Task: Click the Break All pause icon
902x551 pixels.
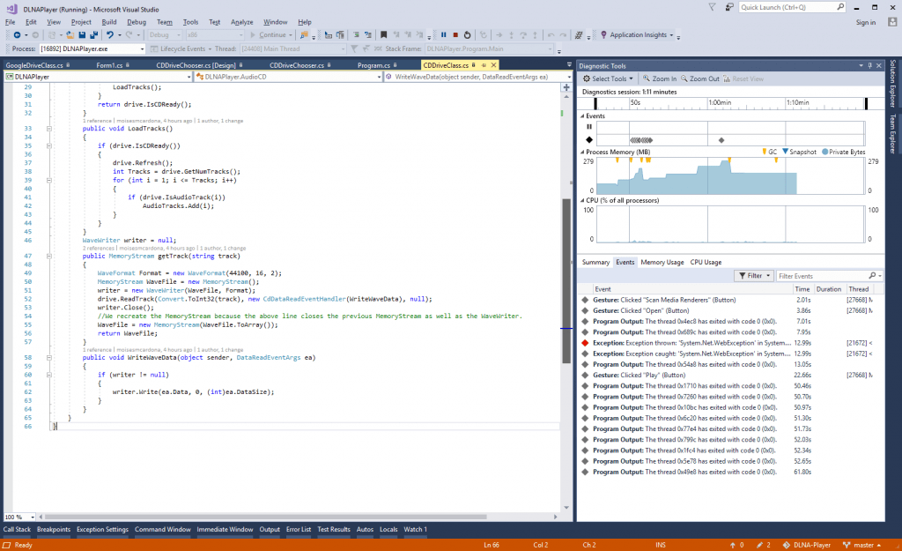Action: pyautogui.click(x=443, y=35)
